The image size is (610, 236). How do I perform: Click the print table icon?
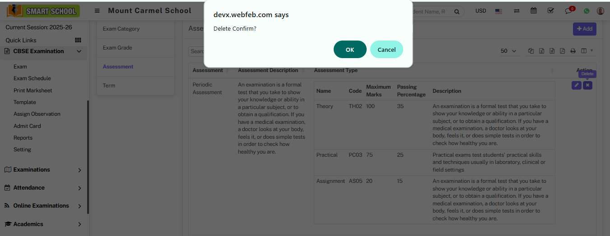573,51
